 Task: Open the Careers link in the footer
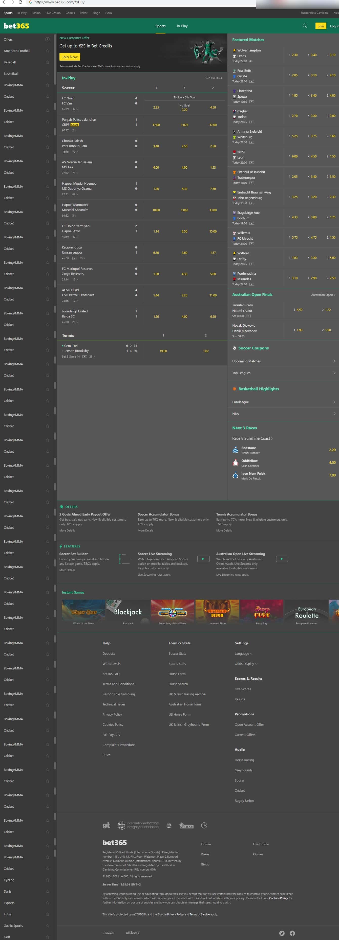coord(109,933)
